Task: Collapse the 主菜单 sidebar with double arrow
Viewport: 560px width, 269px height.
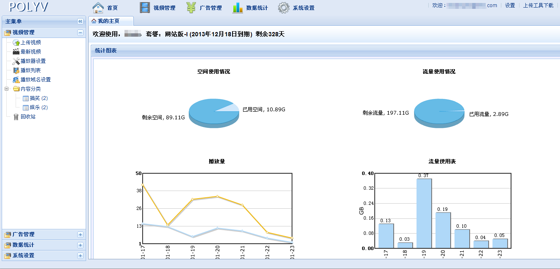Action: coord(80,22)
